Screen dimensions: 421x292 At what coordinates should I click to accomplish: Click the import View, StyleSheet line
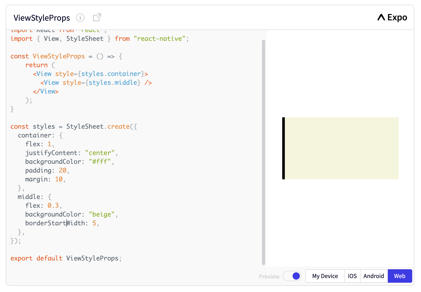coord(100,39)
